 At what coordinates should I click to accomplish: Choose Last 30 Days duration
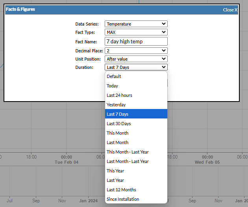(136, 124)
